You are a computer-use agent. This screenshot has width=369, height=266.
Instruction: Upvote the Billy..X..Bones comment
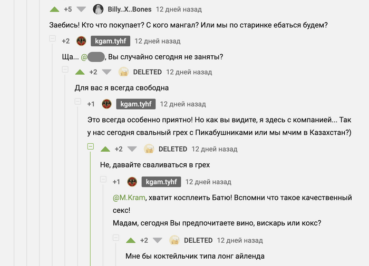point(54,9)
